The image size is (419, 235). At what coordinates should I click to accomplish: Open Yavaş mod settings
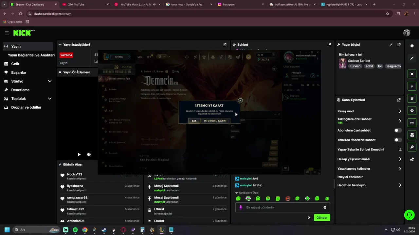pos(369,111)
